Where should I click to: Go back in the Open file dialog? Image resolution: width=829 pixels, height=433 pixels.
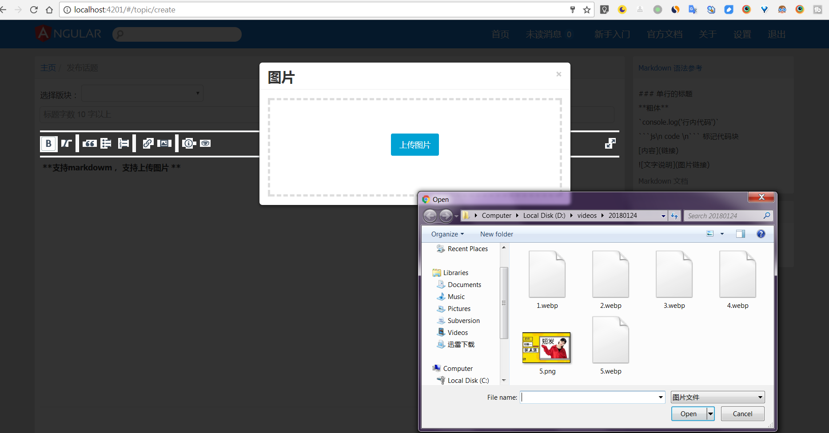point(430,216)
